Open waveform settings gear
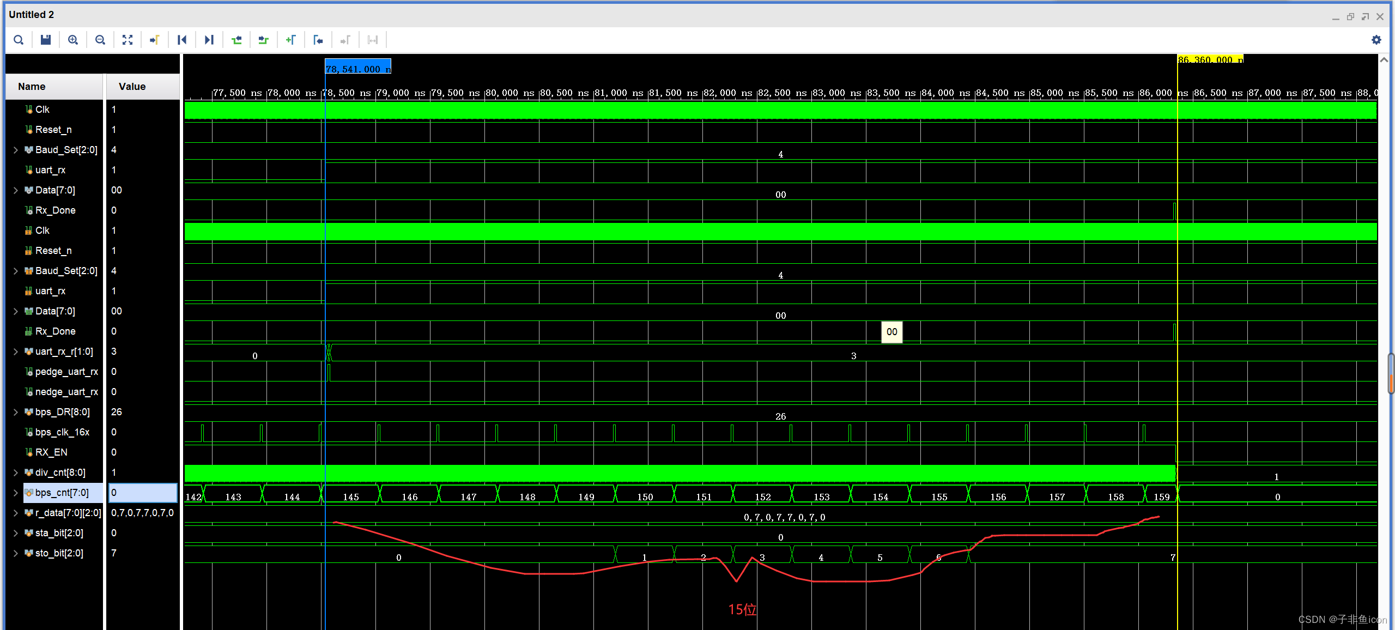The width and height of the screenshot is (1395, 630). 1376,40
